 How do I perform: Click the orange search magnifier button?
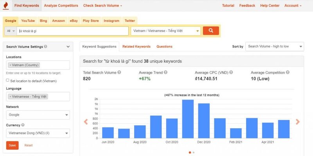coord(211,30)
